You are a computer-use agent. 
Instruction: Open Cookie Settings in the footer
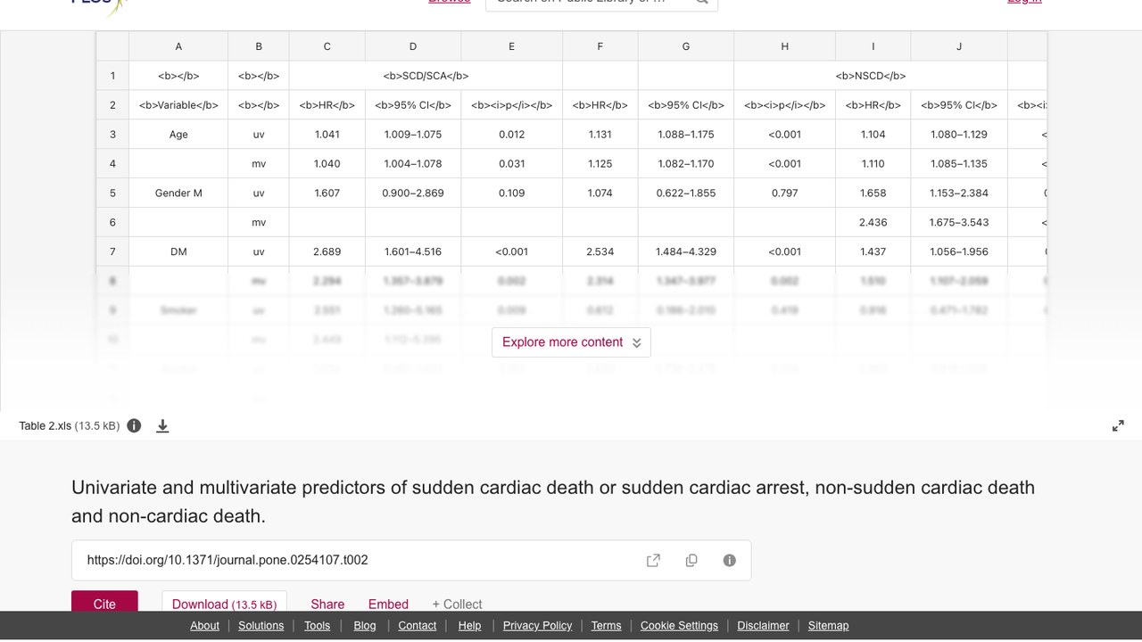[x=679, y=625]
